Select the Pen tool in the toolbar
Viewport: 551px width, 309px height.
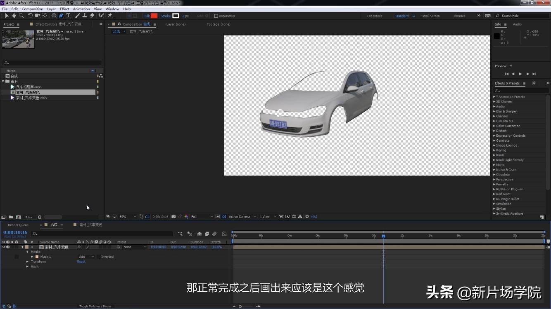click(61, 16)
